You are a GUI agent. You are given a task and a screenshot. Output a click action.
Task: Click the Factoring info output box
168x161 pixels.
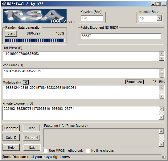point(101,138)
